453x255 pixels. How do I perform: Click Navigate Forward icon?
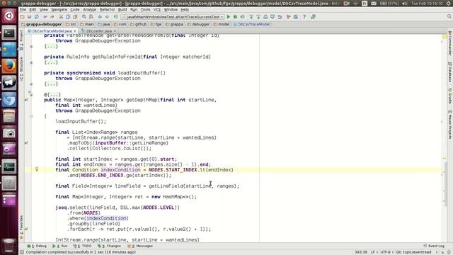(x=107, y=17)
